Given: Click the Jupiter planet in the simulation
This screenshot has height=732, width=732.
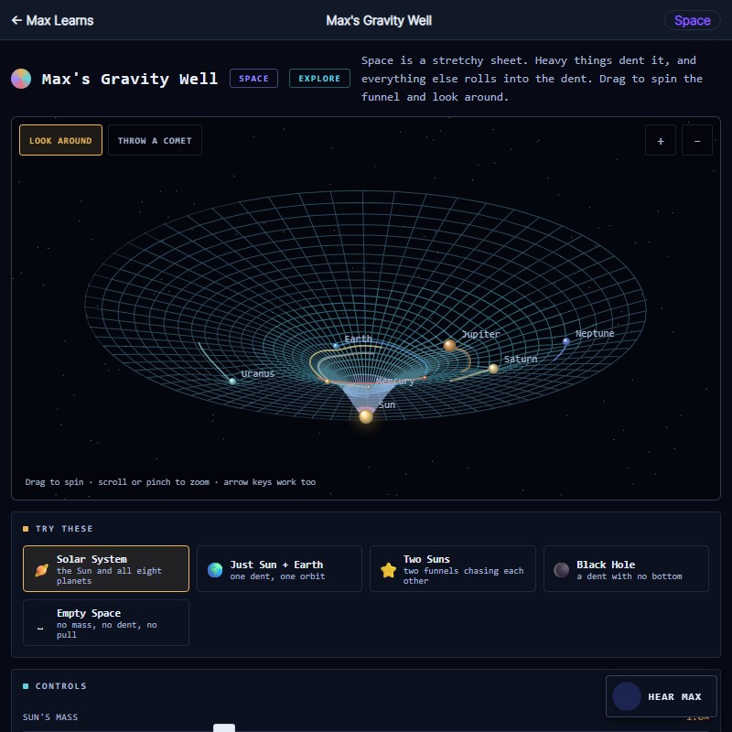Looking at the screenshot, I should [x=449, y=346].
